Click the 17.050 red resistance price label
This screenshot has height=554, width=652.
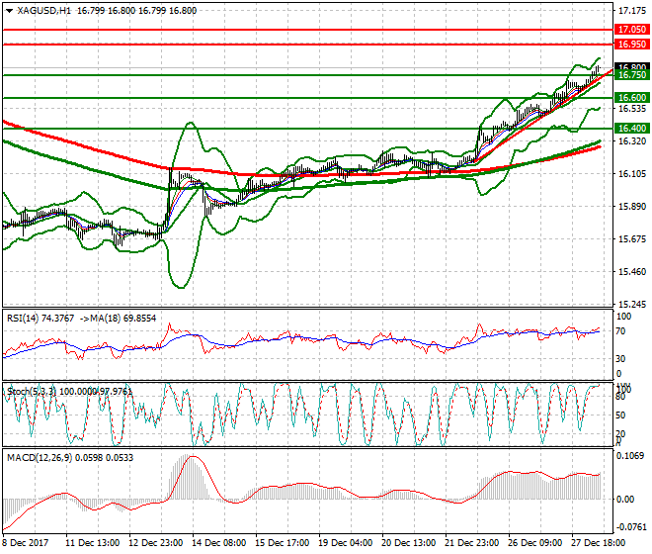631,30
